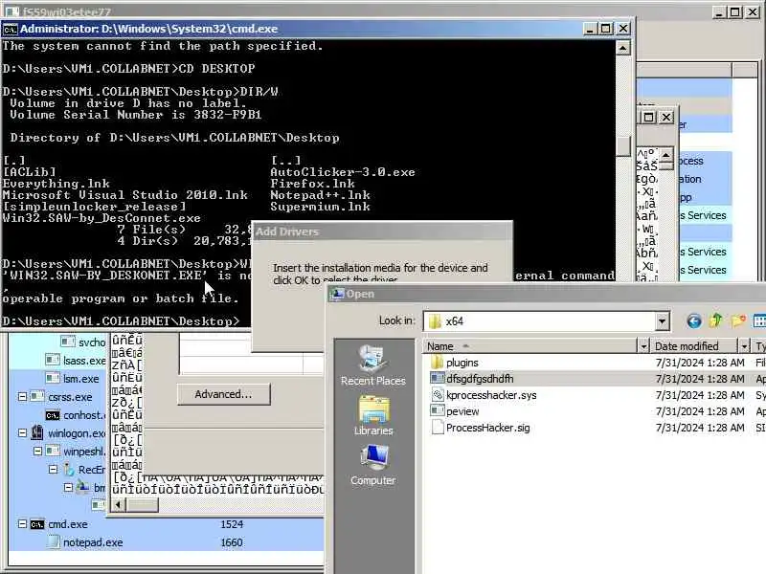766x574 pixels.
Task: Click process ID 1660 for notepad.exe
Action: coord(232,542)
